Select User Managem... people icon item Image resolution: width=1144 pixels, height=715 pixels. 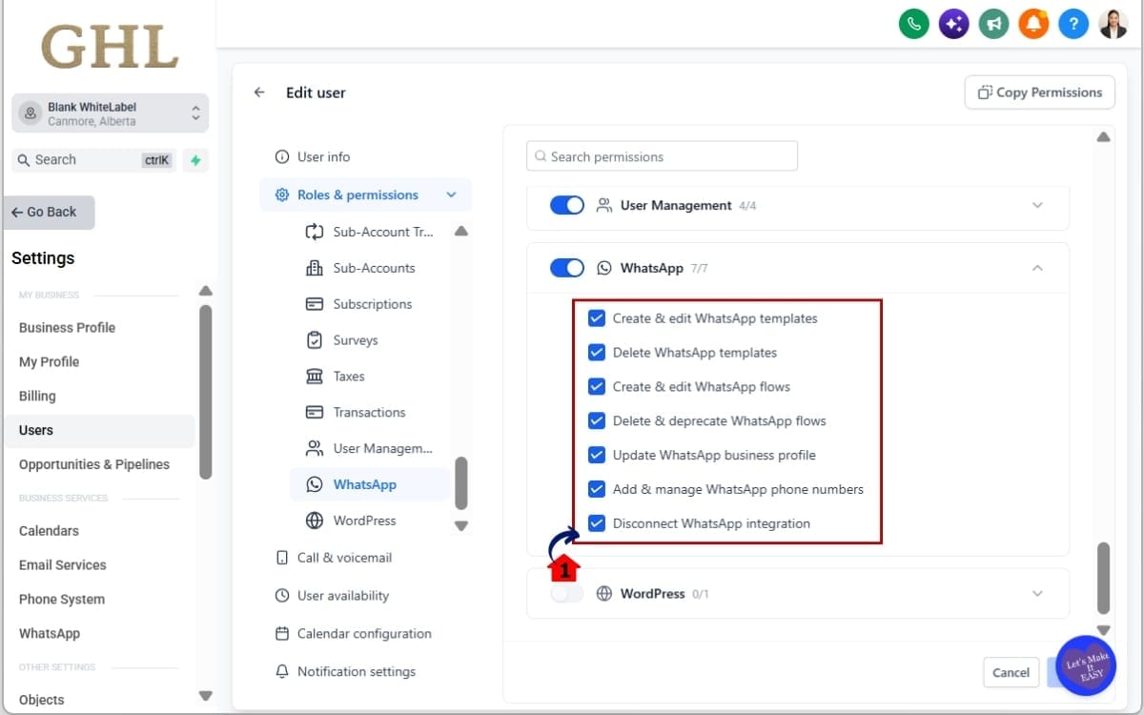370,448
